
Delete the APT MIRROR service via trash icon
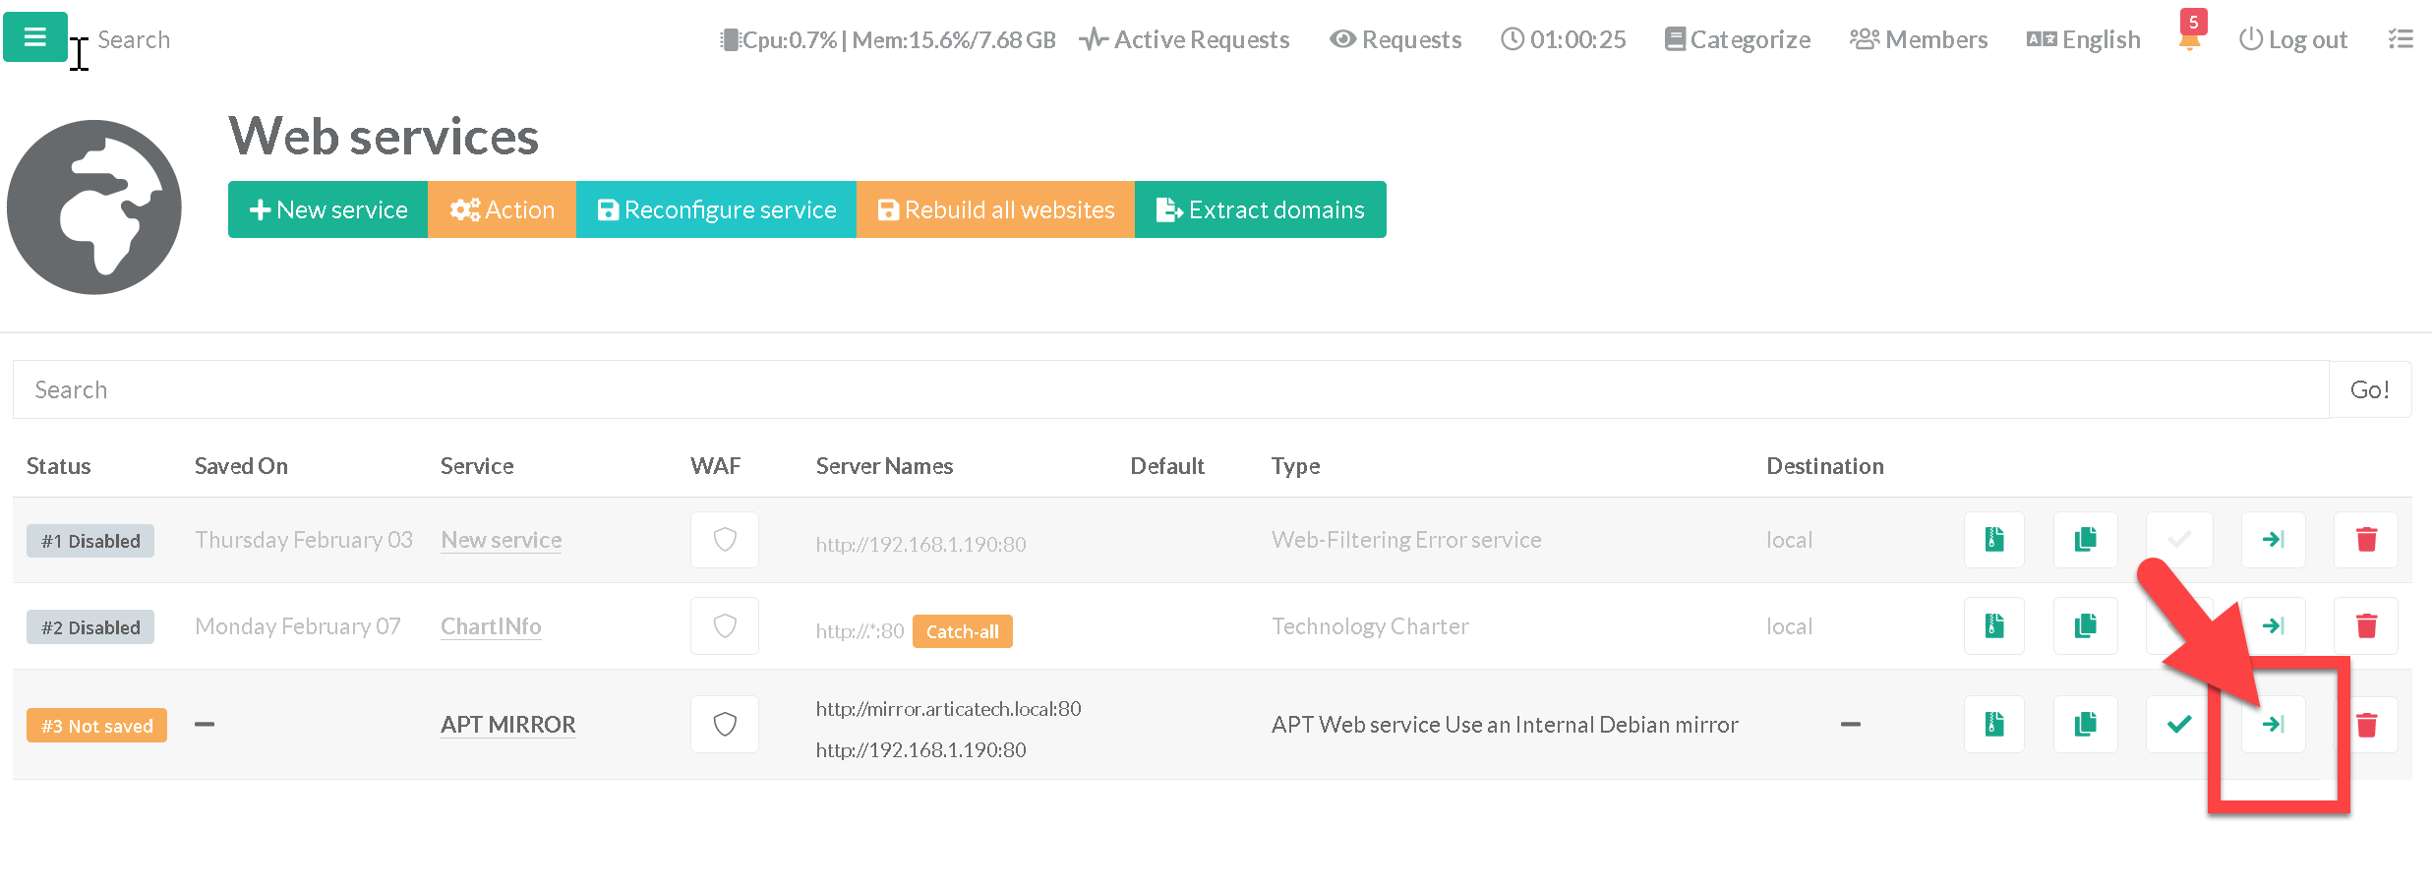pos(2366,725)
